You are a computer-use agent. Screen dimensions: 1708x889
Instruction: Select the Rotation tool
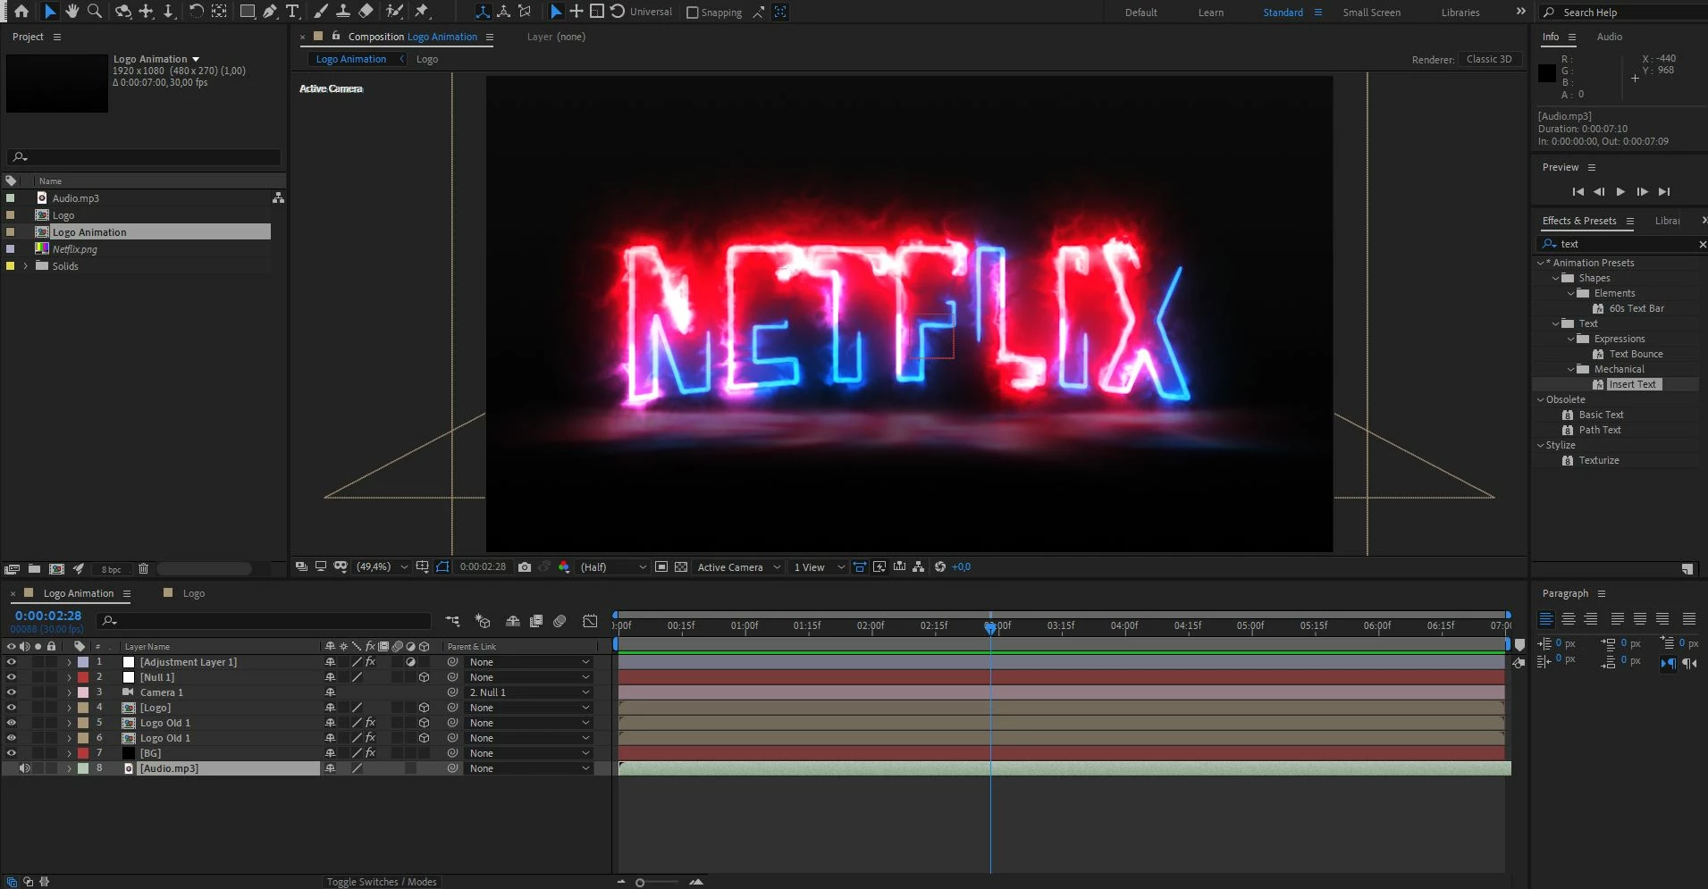196,12
